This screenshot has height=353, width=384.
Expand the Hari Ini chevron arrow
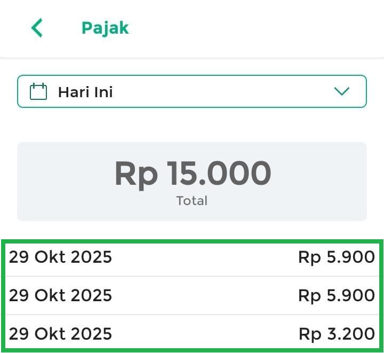[341, 91]
